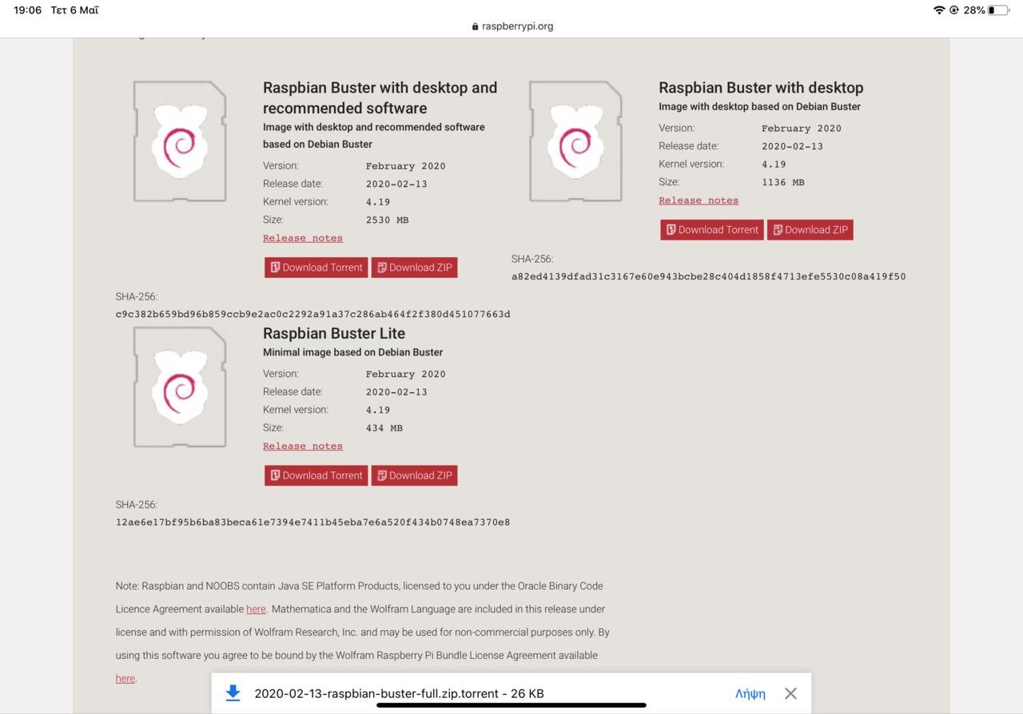Viewport: 1023px width, 714px height.
Task: Download Torrent for Raspbian Buster Lite
Action: (x=316, y=475)
